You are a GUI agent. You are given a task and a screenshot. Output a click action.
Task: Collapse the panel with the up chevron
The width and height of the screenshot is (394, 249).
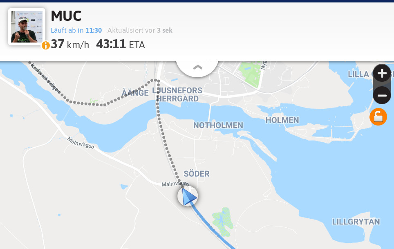(197, 67)
